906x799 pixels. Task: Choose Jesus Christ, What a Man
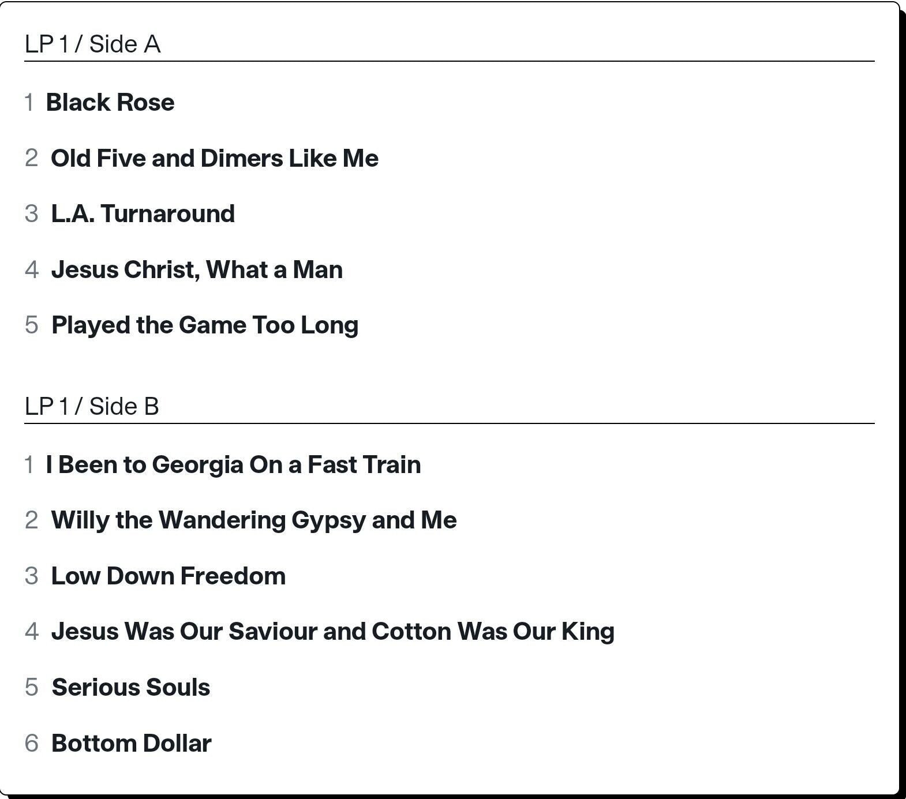[x=197, y=270]
